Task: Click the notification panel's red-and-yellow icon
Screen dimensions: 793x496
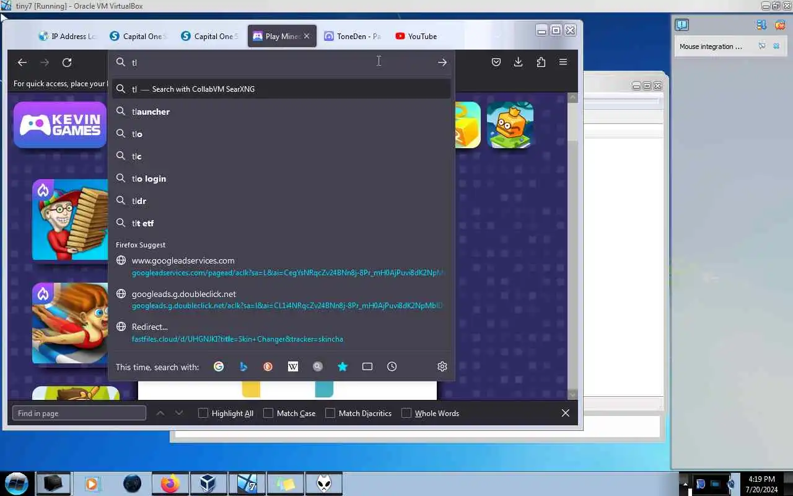Action: tap(779, 25)
